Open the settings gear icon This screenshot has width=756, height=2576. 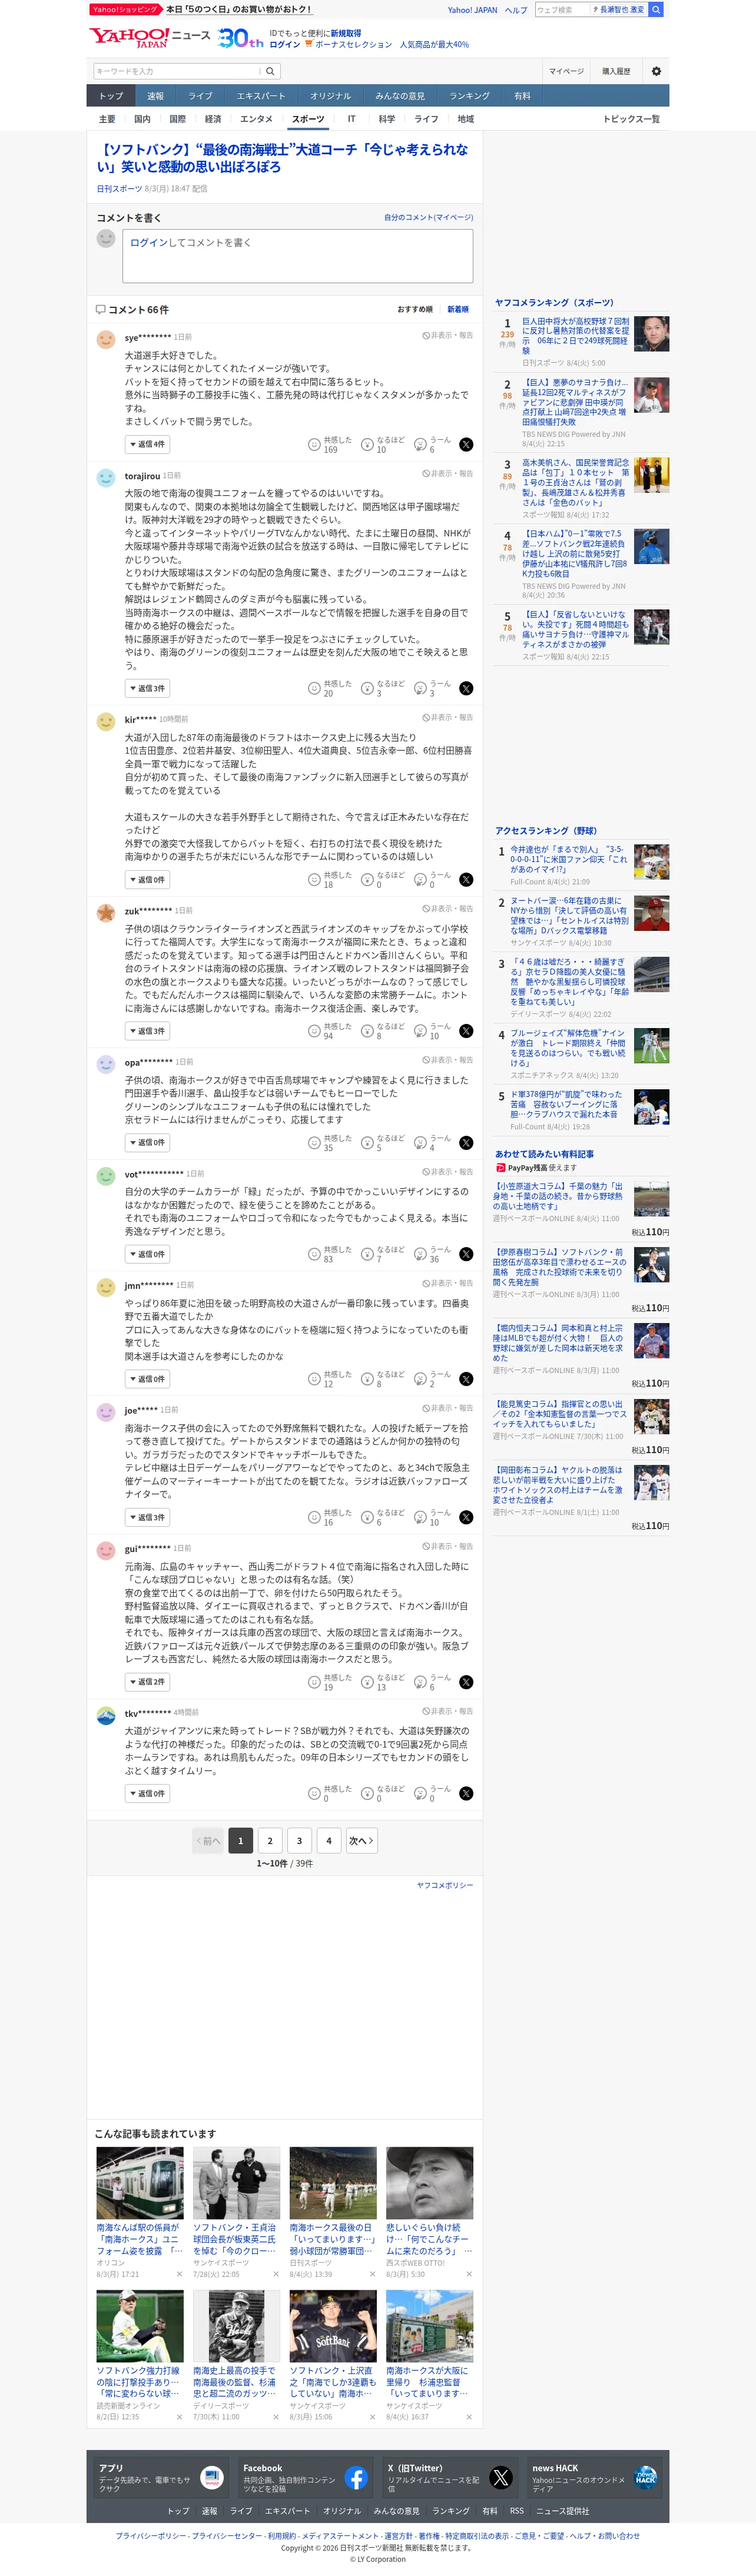656,71
